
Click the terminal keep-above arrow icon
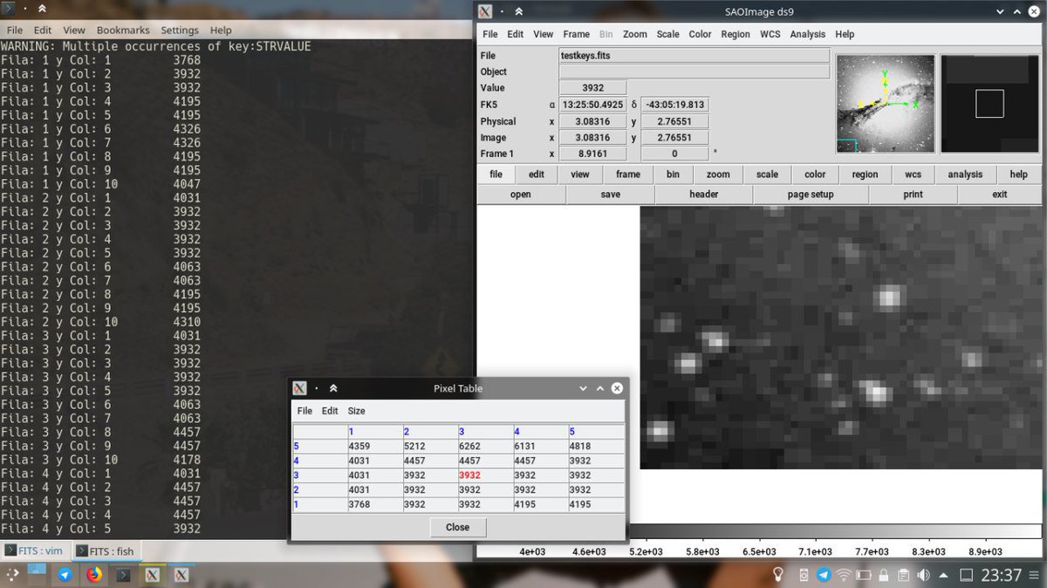click(x=42, y=9)
